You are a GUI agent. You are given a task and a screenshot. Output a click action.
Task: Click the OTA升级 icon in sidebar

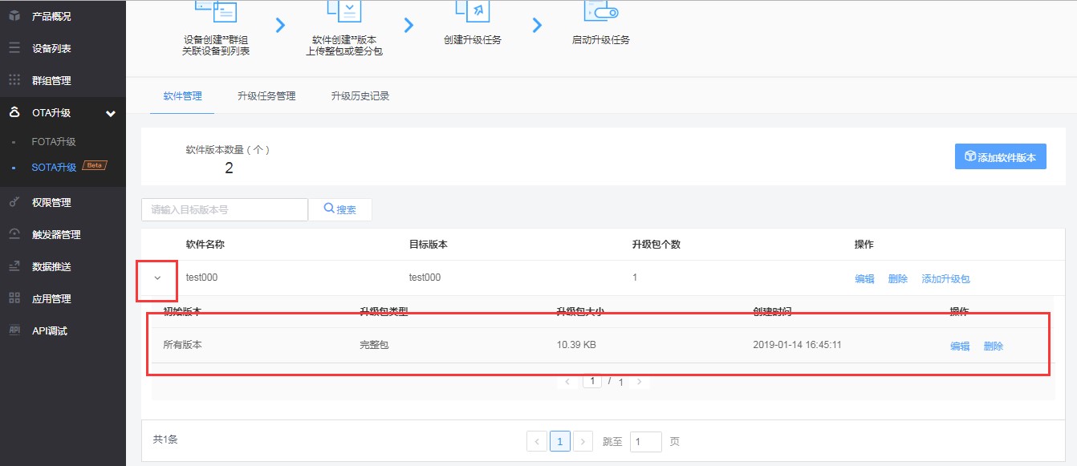click(14, 113)
